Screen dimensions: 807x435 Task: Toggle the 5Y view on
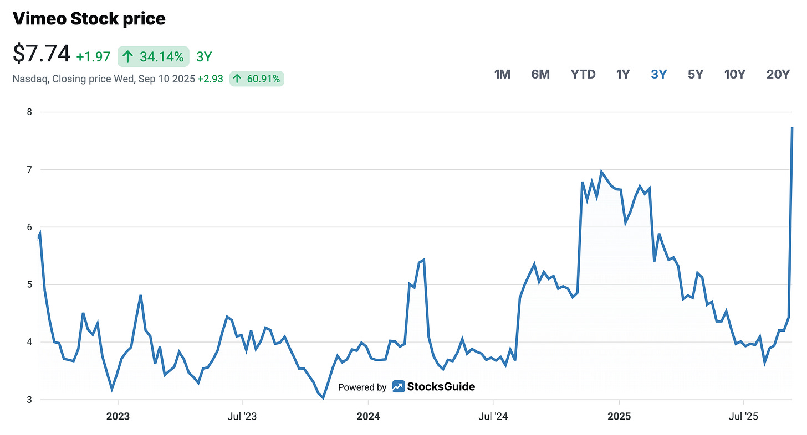pos(696,74)
